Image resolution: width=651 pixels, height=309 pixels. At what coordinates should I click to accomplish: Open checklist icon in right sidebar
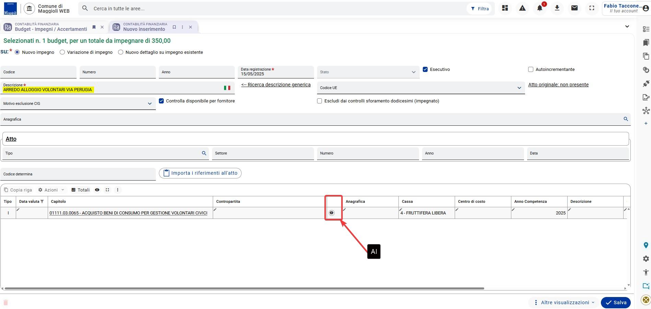click(x=646, y=29)
